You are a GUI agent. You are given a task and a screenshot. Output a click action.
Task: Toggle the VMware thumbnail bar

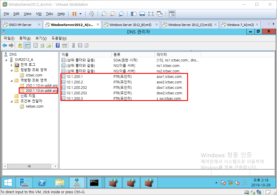142,14
